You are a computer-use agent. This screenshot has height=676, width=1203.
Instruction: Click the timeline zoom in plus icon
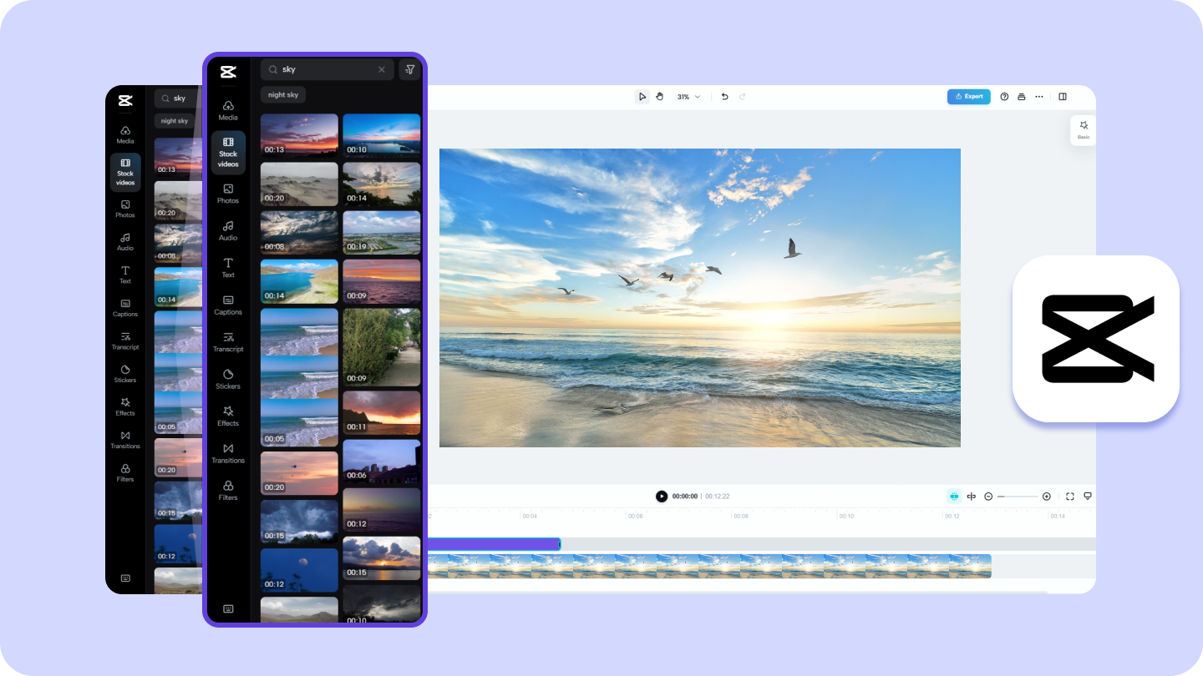[x=1046, y=497]
